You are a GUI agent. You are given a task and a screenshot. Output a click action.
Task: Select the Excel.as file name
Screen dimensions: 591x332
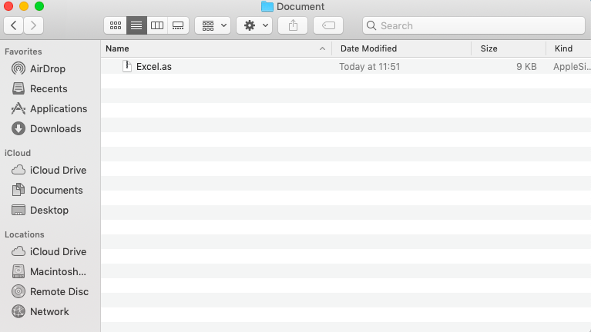point(154,67)
